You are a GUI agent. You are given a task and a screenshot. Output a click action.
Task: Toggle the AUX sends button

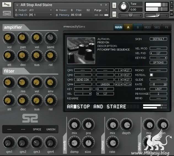coord(172,10)
